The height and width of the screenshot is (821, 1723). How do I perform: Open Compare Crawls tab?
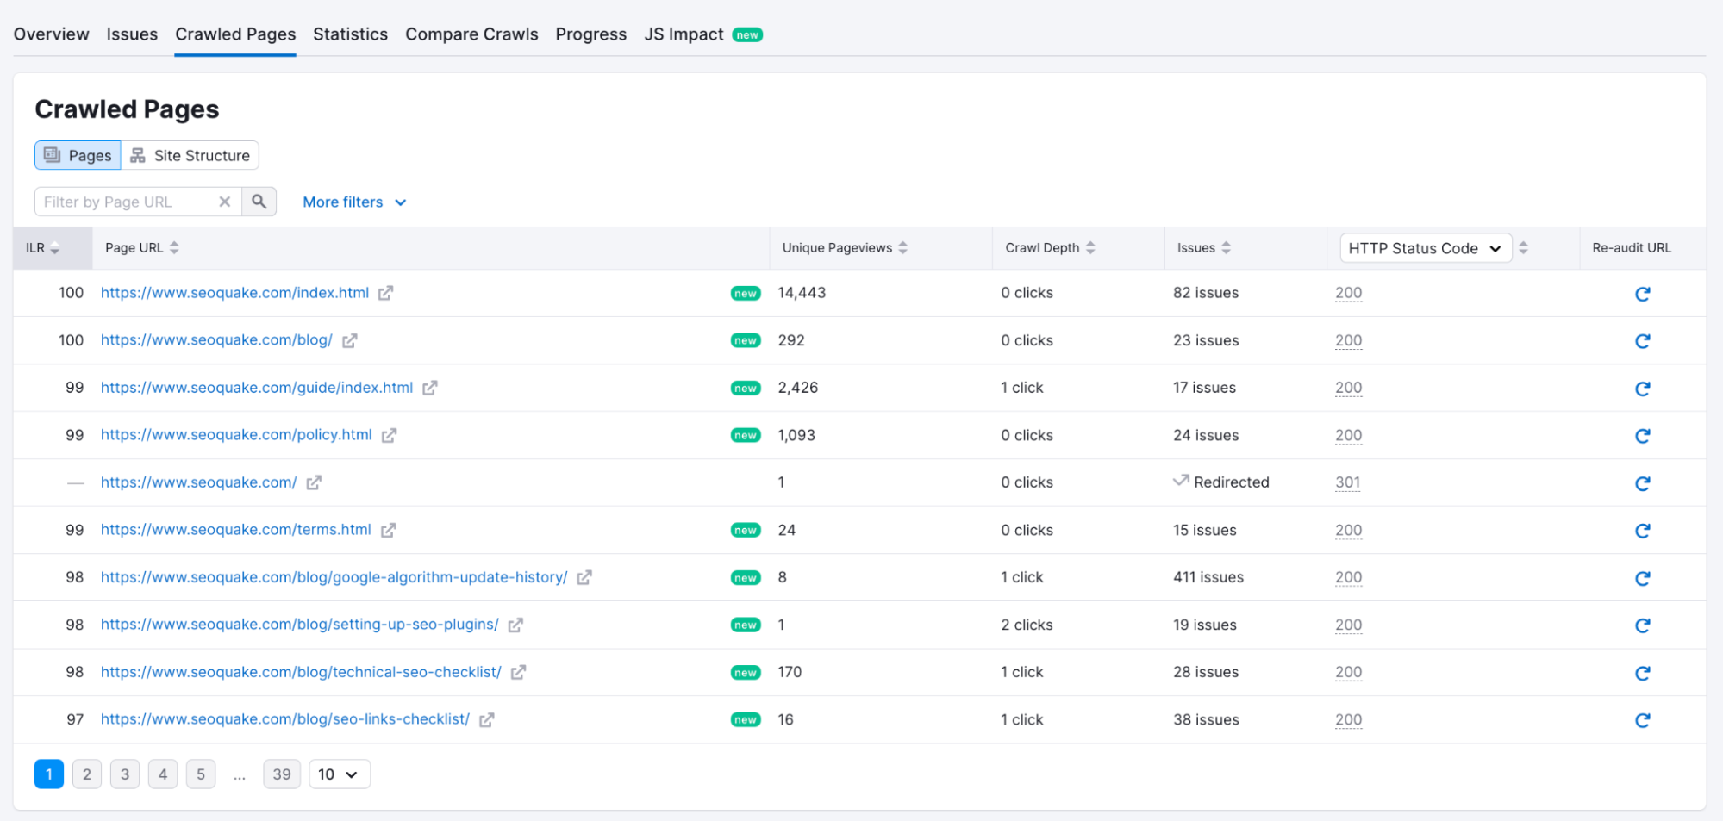tap(471, 34)
